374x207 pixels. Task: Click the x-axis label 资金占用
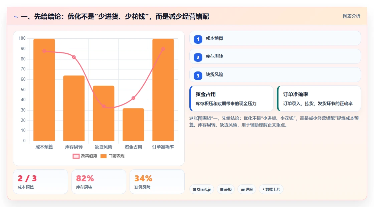(133, 147)
